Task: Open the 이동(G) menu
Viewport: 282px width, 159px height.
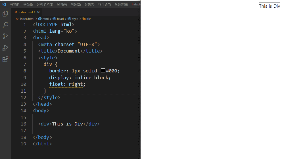Action: (x=76, y=5)
